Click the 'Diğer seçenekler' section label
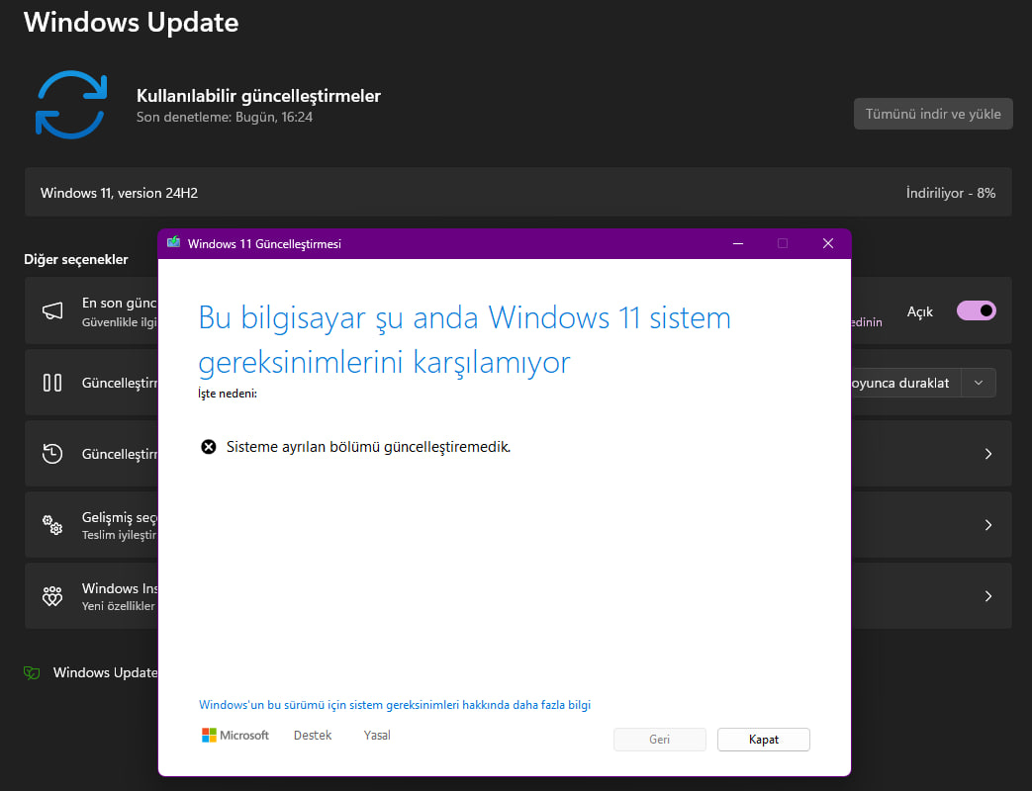The height and width of the screenshot is (791, 1032). (76, 259)
